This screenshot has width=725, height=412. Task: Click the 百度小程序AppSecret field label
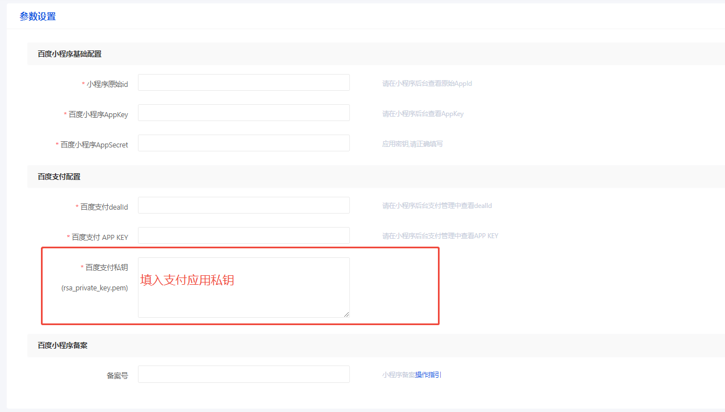click(x=94, y=145)
